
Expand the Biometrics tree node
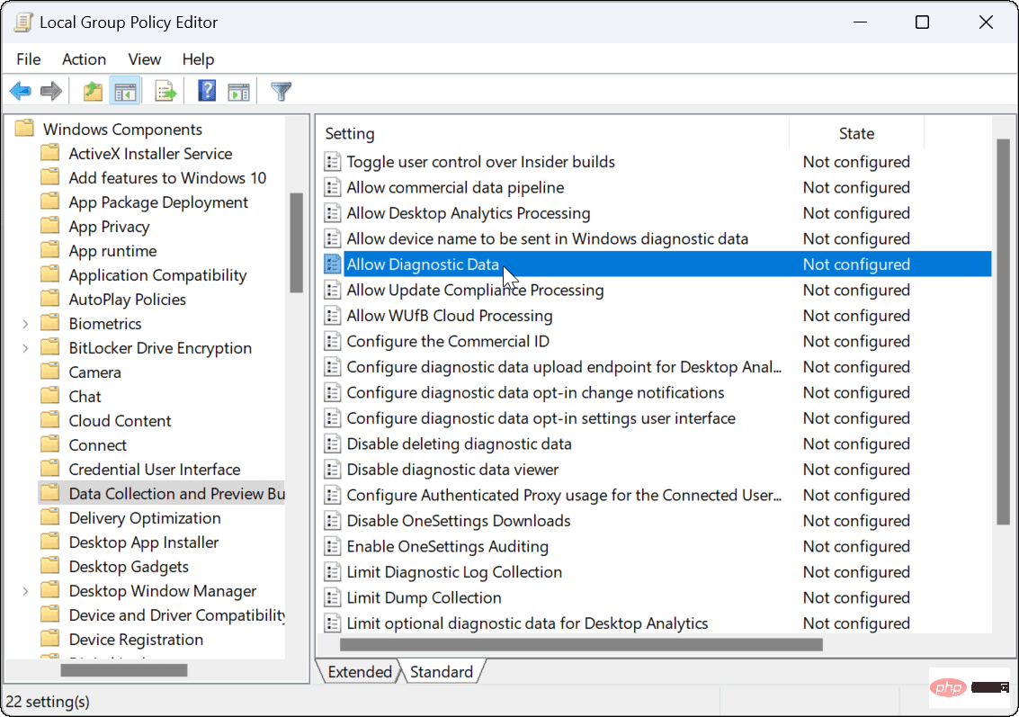25,324
